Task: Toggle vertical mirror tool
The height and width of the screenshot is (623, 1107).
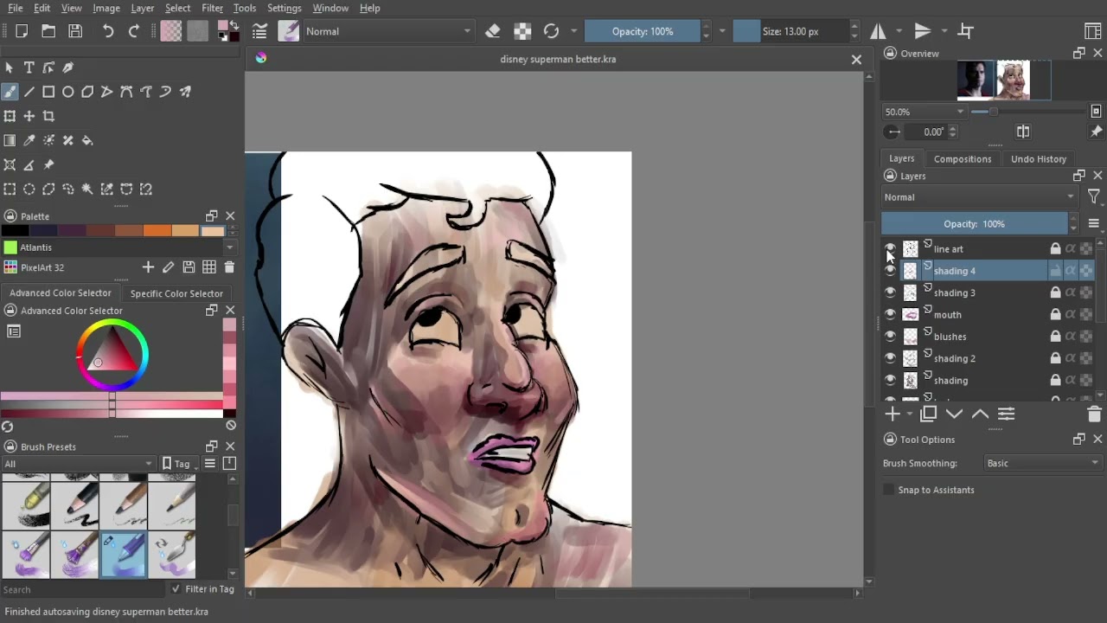Action: (x=923, y=31)
